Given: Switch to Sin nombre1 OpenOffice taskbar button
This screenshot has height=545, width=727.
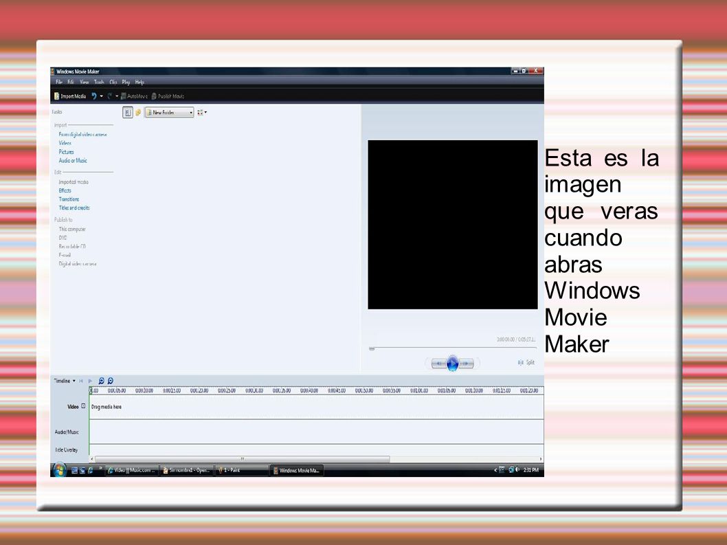Looking at the screenshot, I should click(x=187, y=470).
